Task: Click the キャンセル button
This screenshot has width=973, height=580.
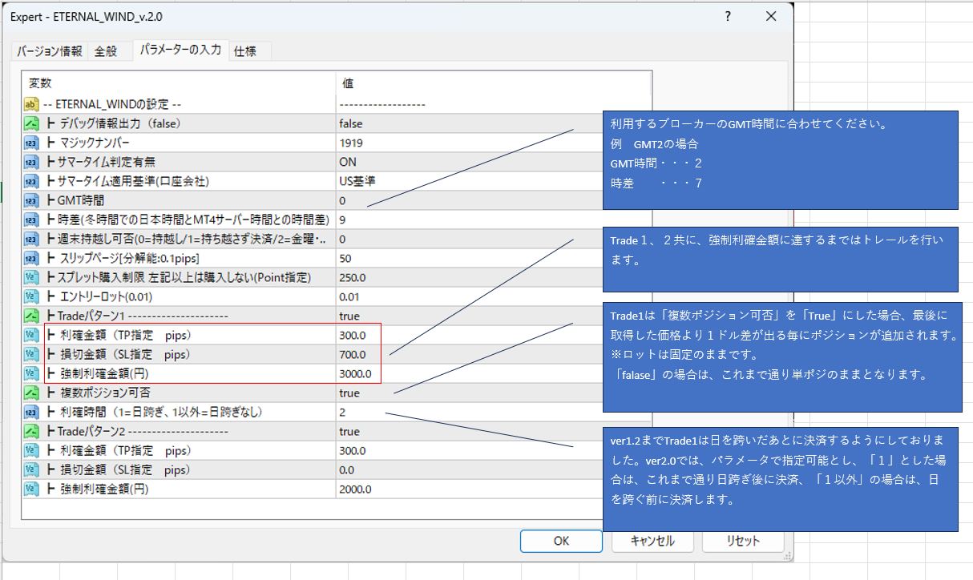Action: pos(652,541)
